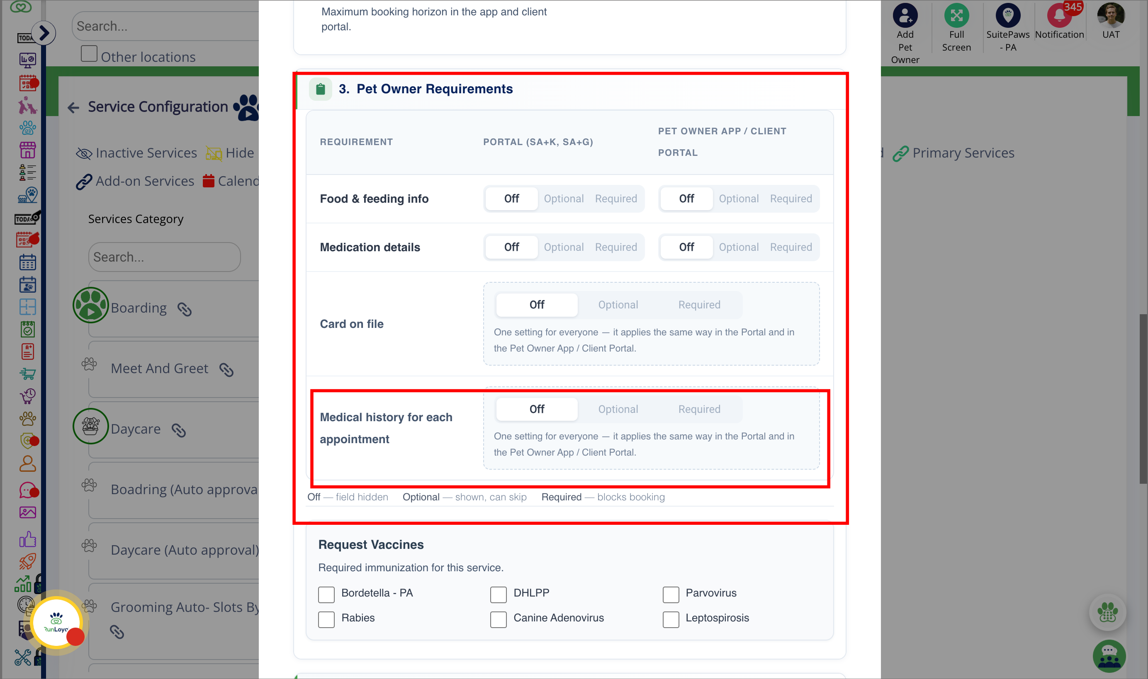The image size is (1148, 679).
Task: Click the Add Pet Owner icon
Action: 905,16
